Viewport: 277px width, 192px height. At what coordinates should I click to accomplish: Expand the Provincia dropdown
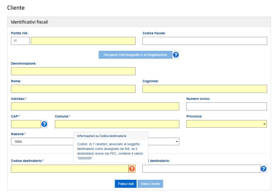(x=226, y=124)
